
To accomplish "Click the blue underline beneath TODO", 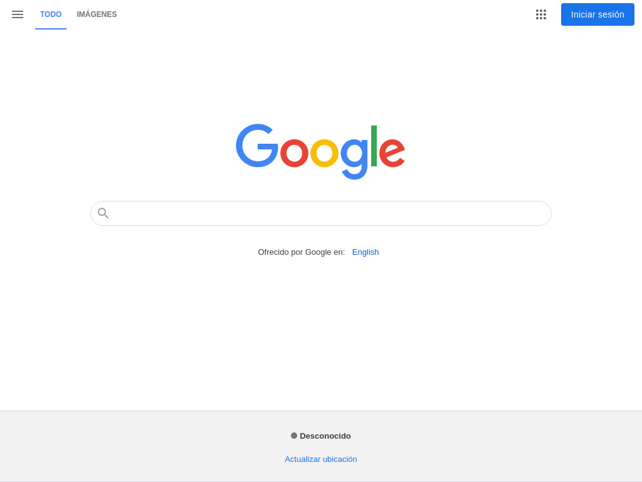I will click(51, 29).
